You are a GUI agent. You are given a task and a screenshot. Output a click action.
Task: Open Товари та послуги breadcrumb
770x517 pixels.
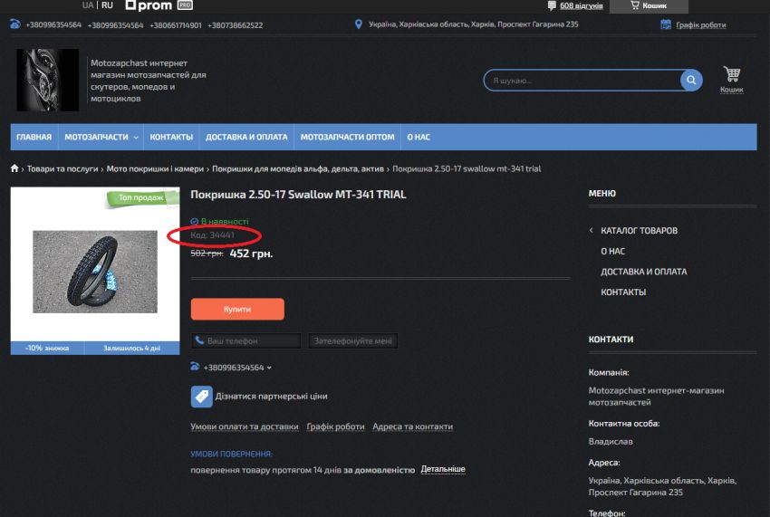(x=63, y=168)
